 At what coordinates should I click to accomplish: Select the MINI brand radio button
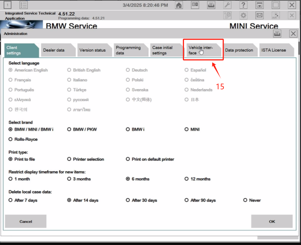point(187,129)
